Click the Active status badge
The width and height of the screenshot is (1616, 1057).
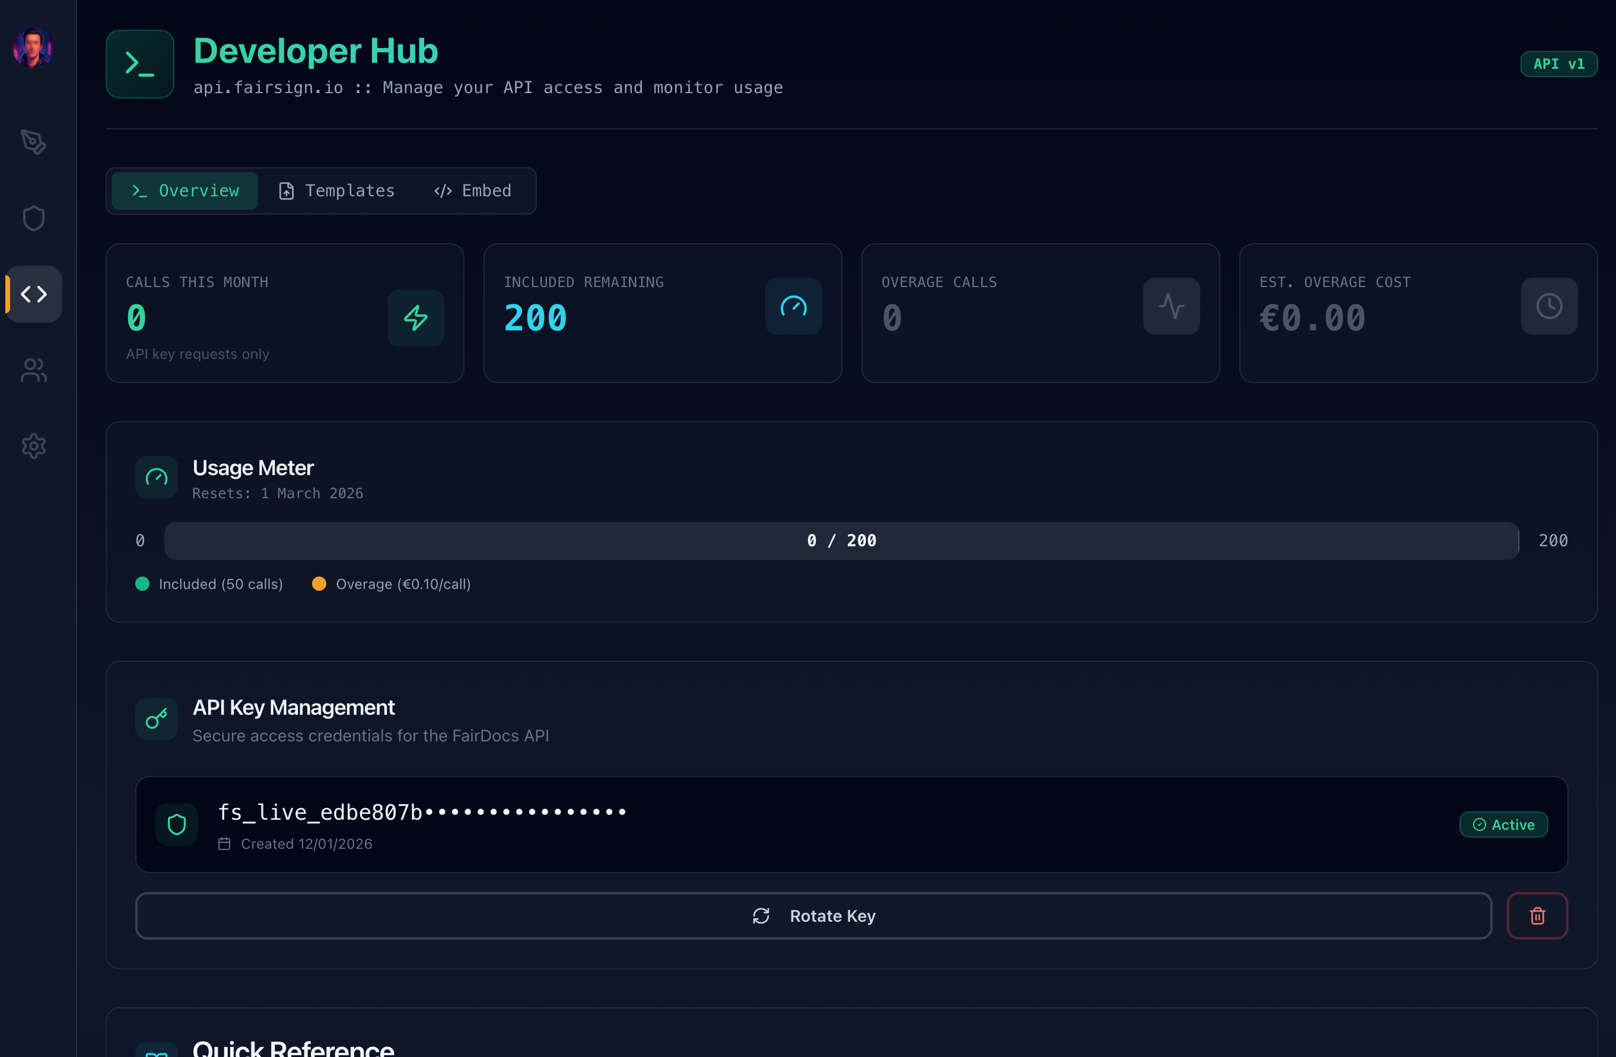pyautogui.click(x=1503, y=825)
